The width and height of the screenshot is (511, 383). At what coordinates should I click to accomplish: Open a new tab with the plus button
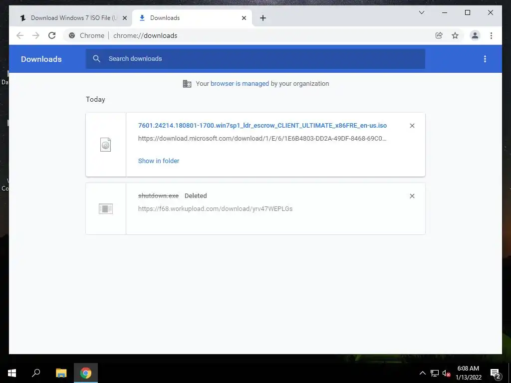(263, 18)
